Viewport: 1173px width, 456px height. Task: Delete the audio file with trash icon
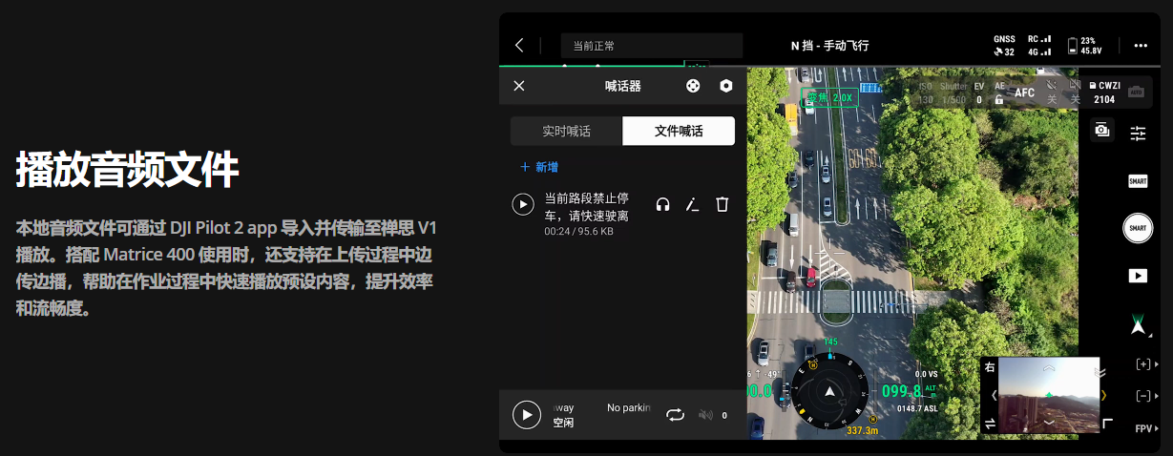723,204
